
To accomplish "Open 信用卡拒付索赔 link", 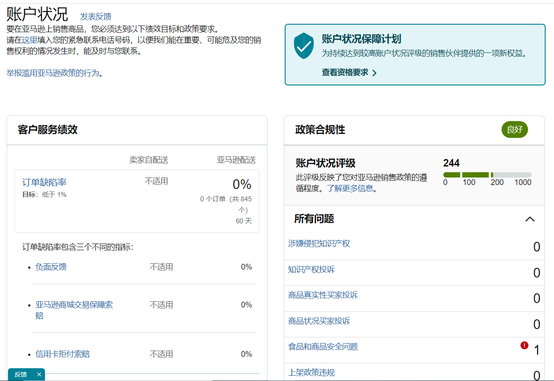I will click(63, 354).
